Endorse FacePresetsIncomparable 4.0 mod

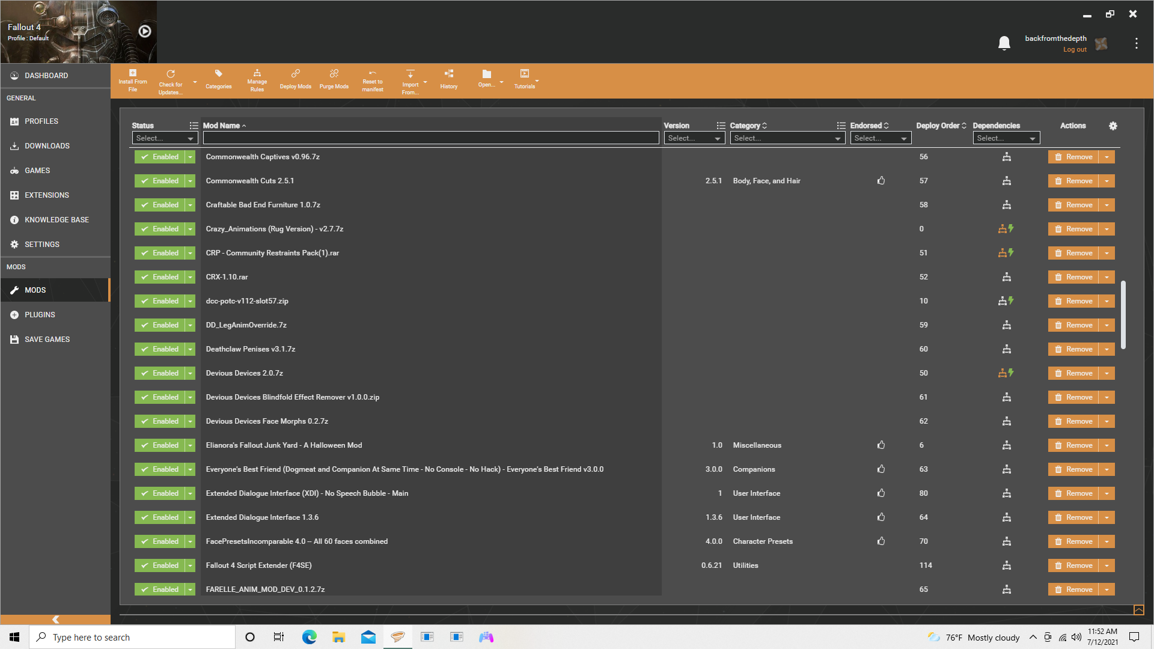click(881, 541)
